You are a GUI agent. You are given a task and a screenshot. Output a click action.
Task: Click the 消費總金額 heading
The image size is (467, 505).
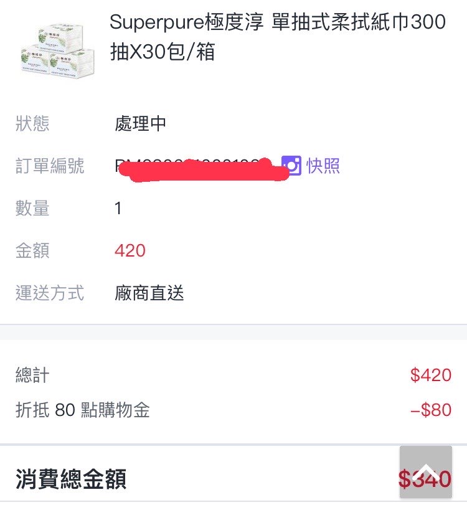71,479
